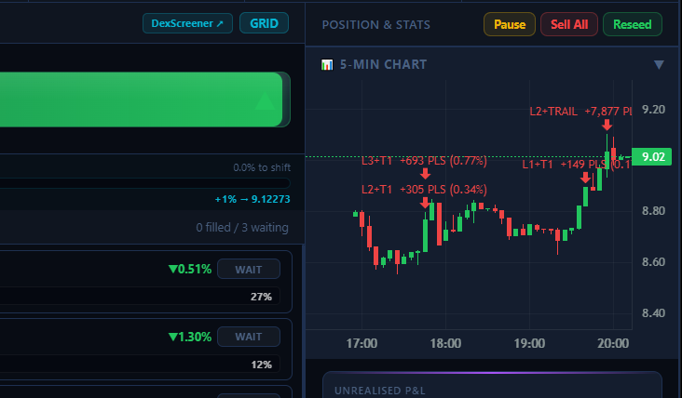This screenshot has width=682, height=398.
Task: Click the 8.80 price axis label
Action: coord(653,211)
